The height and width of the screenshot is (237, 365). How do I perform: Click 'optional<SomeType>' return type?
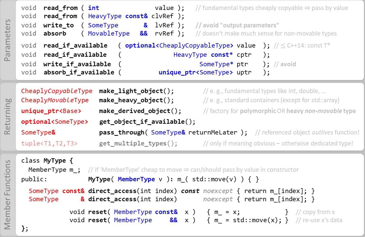pyautogui.click(x=55, y=122)
